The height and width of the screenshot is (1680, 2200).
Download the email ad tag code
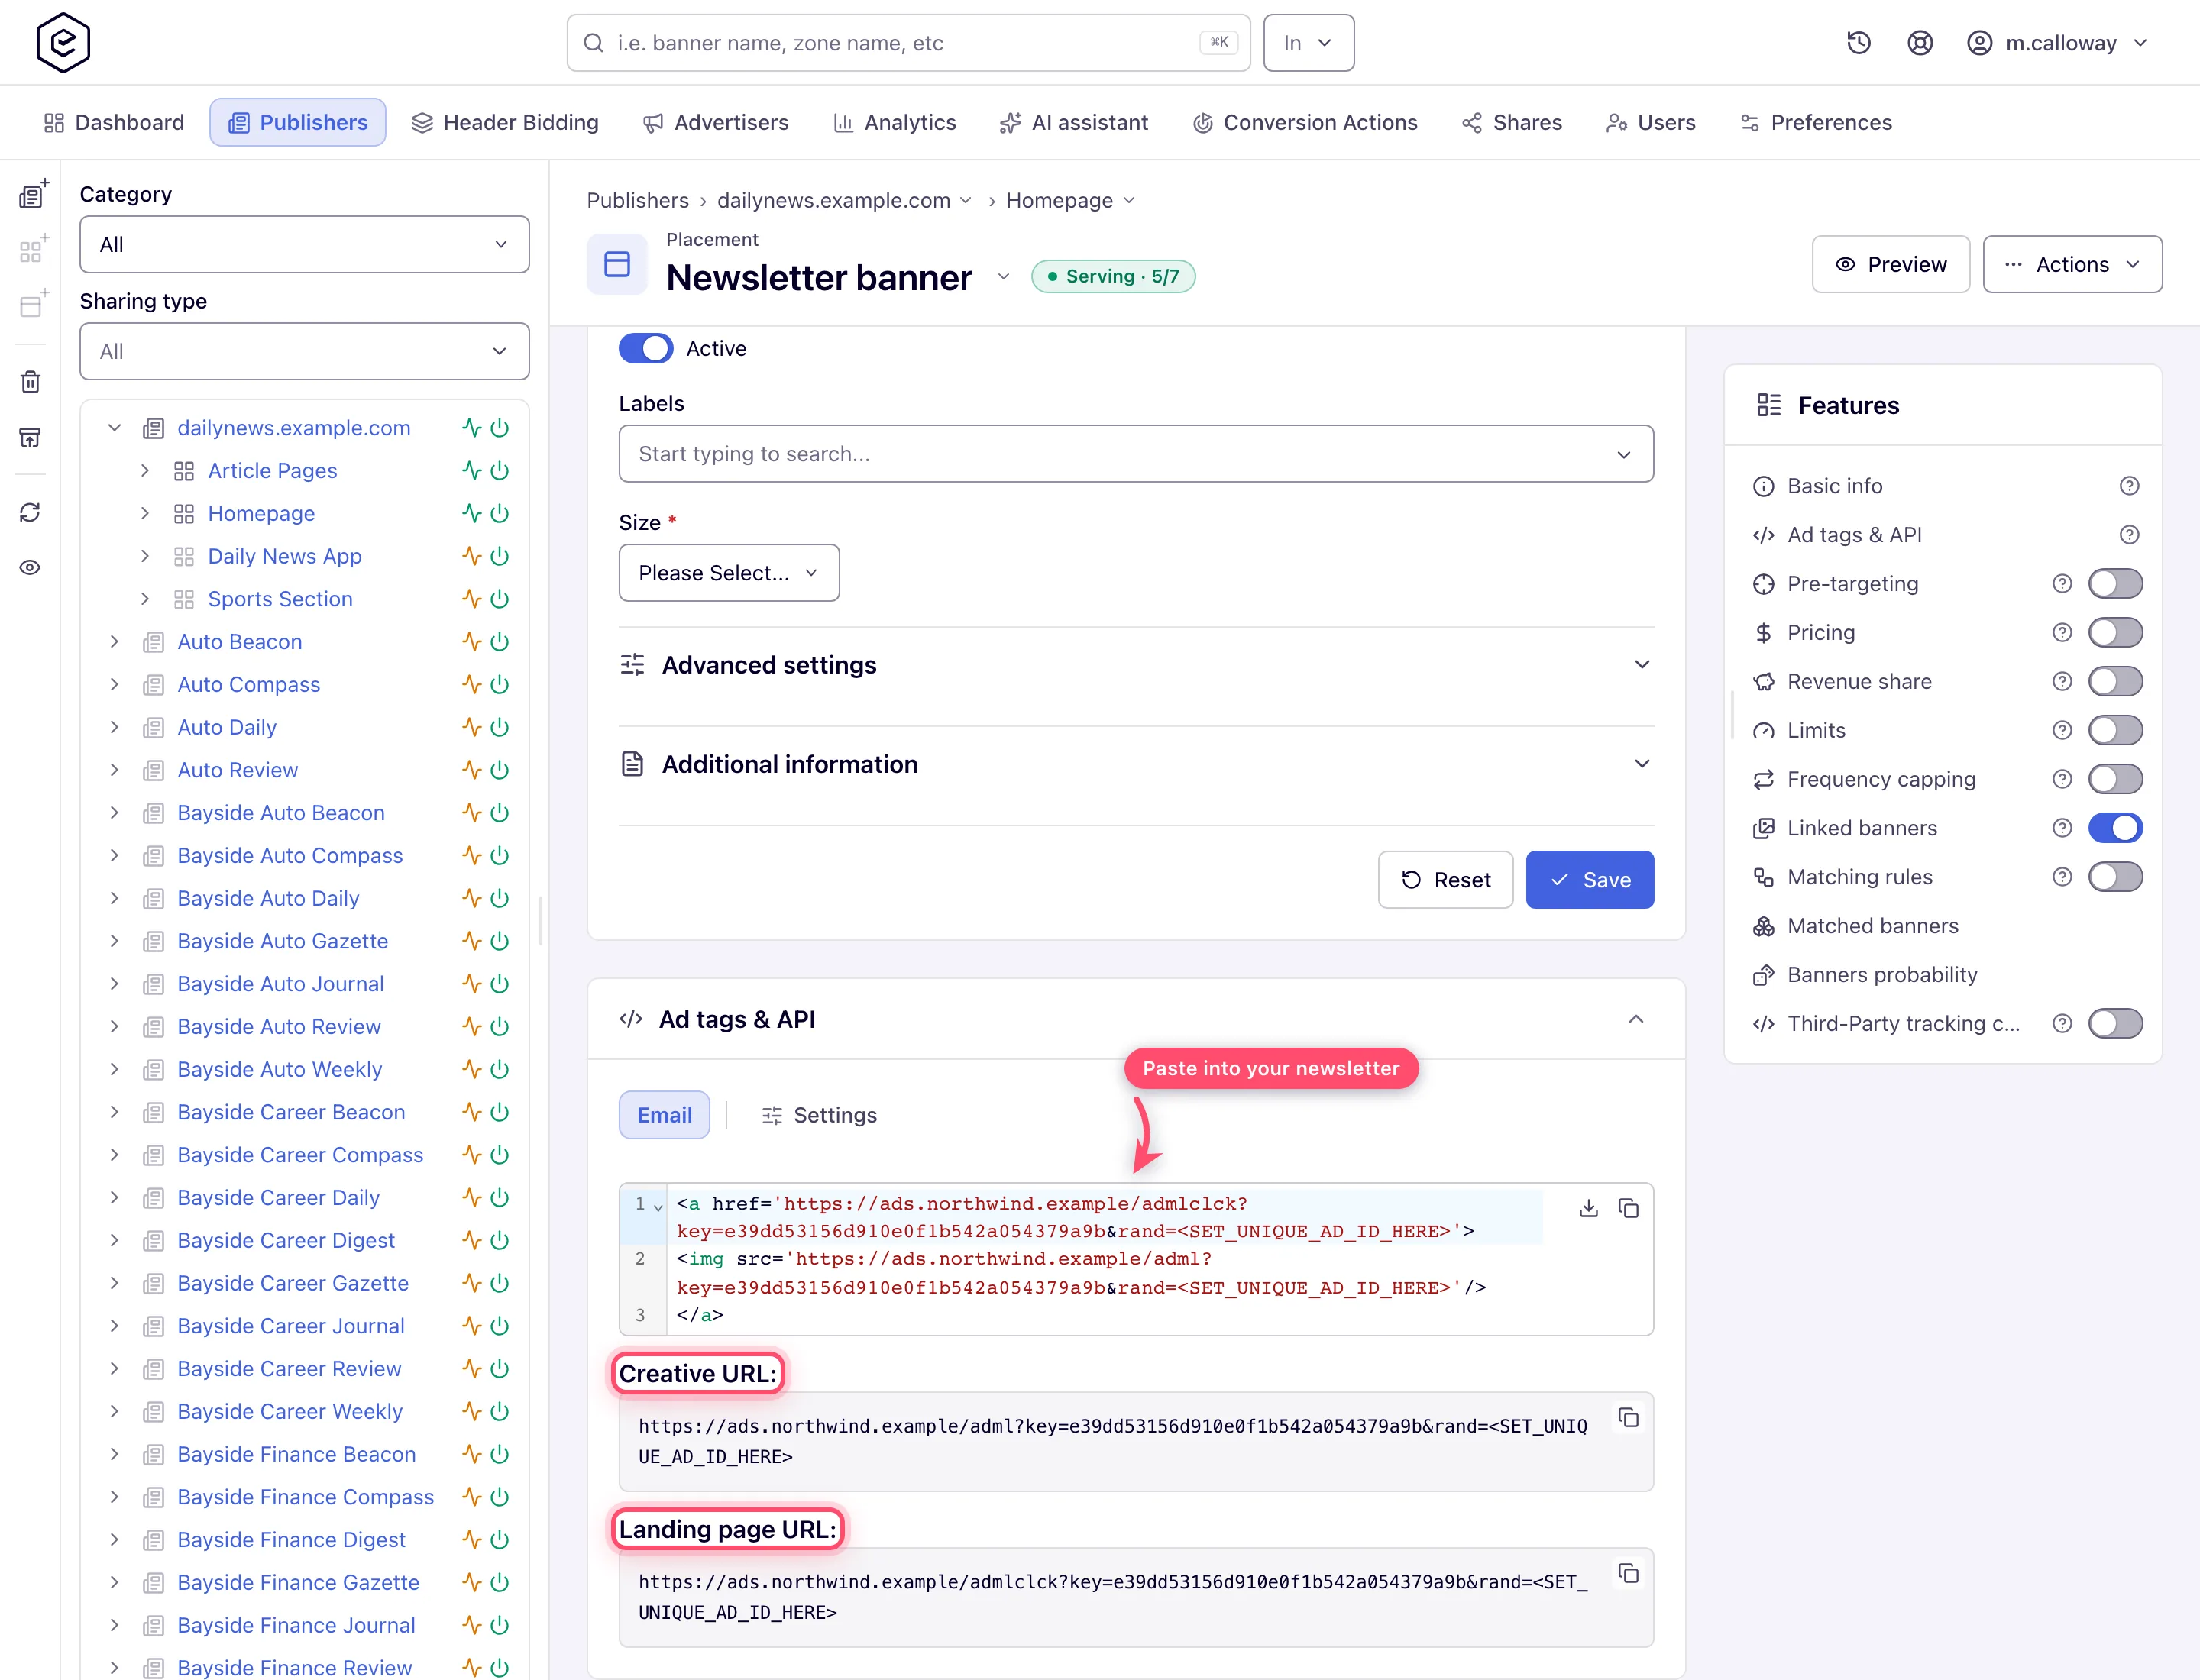[1587, 1208]
